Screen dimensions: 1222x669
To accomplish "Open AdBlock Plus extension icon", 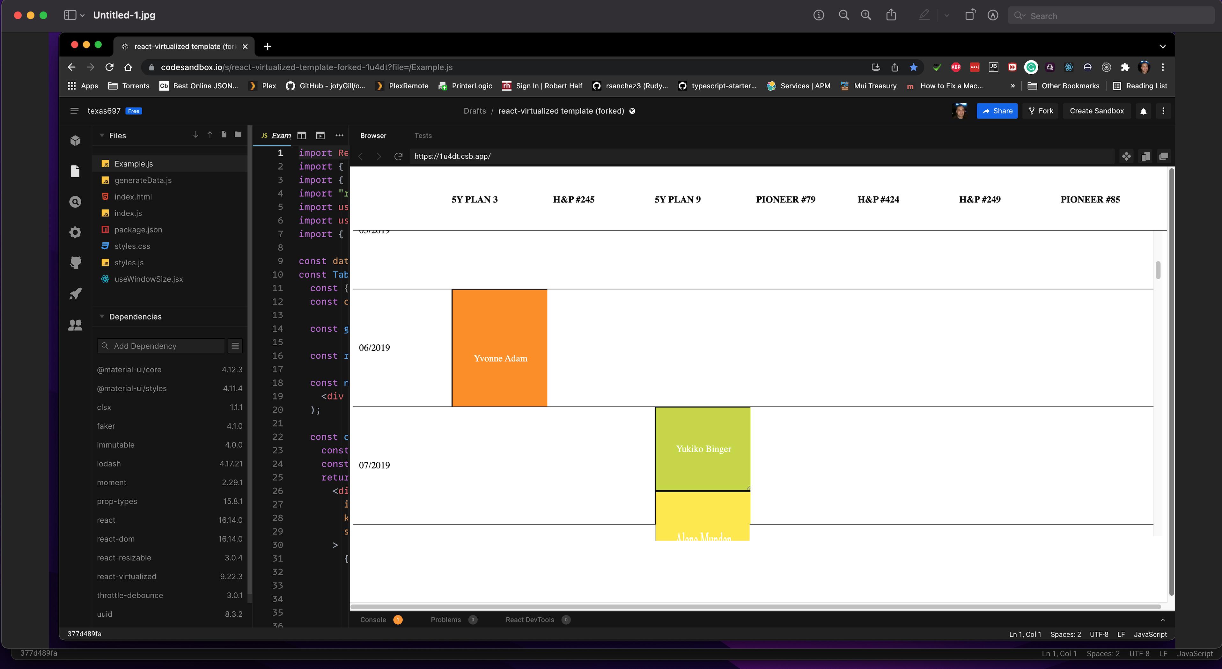I will click(x=956, y=67).
